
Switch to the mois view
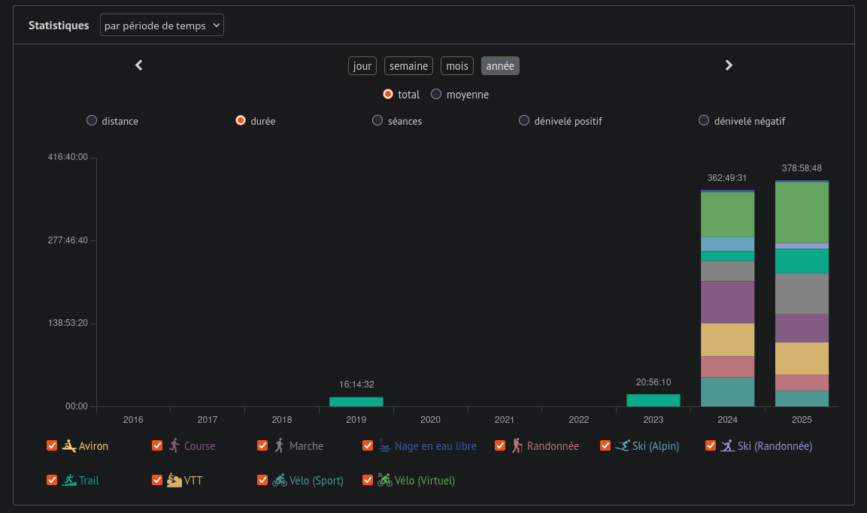tap(456, 66)
